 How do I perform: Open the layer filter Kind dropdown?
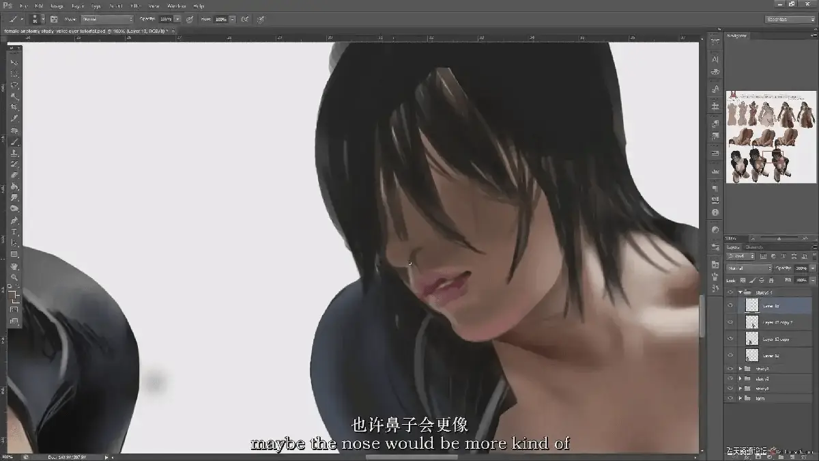point(741,257)
